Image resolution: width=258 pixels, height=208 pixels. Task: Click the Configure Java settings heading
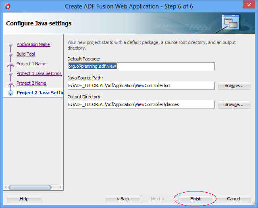39,23
